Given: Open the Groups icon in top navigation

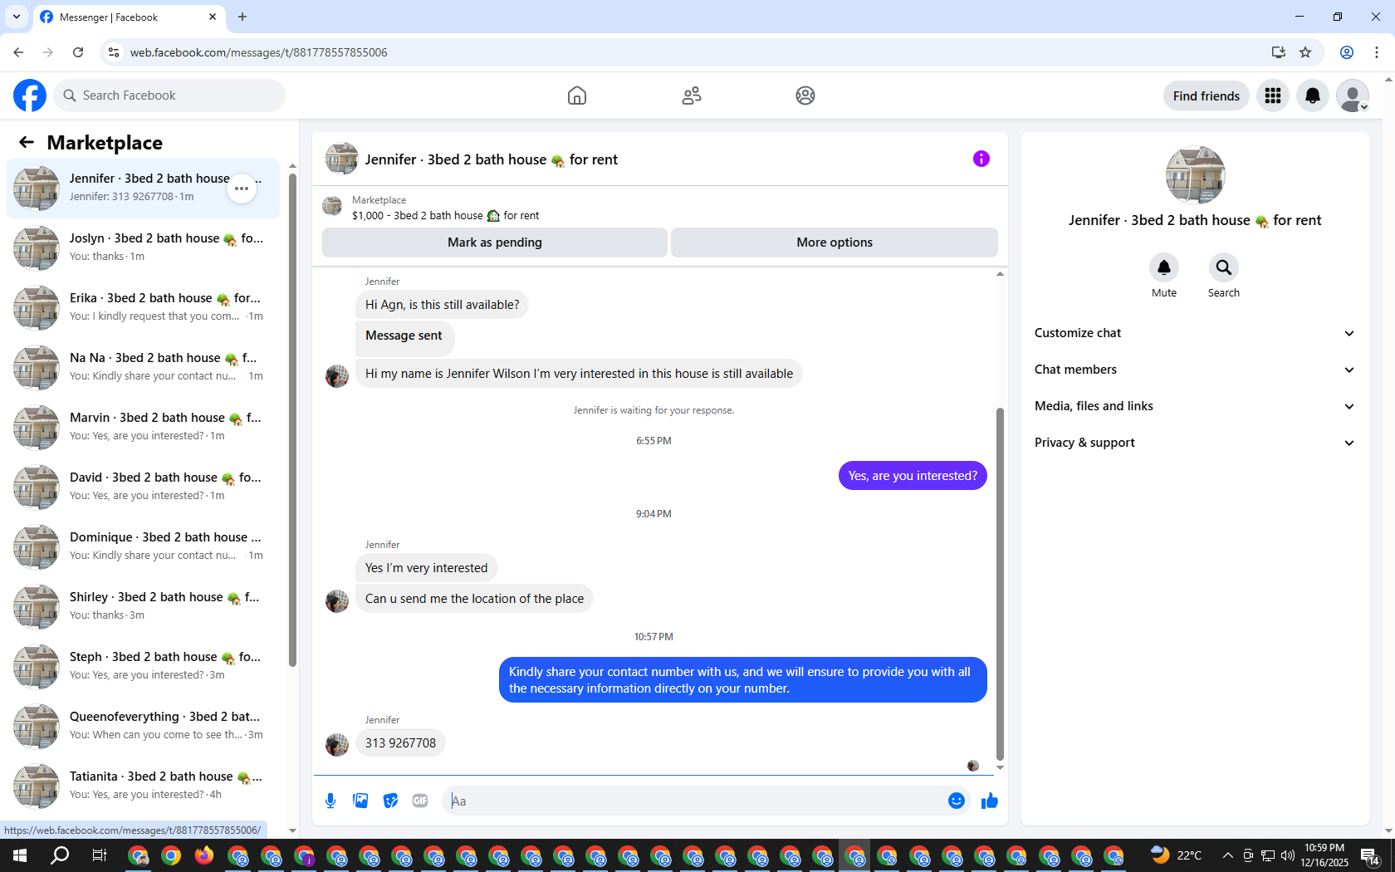Looking at the screenshot, I should pos(805,96).
